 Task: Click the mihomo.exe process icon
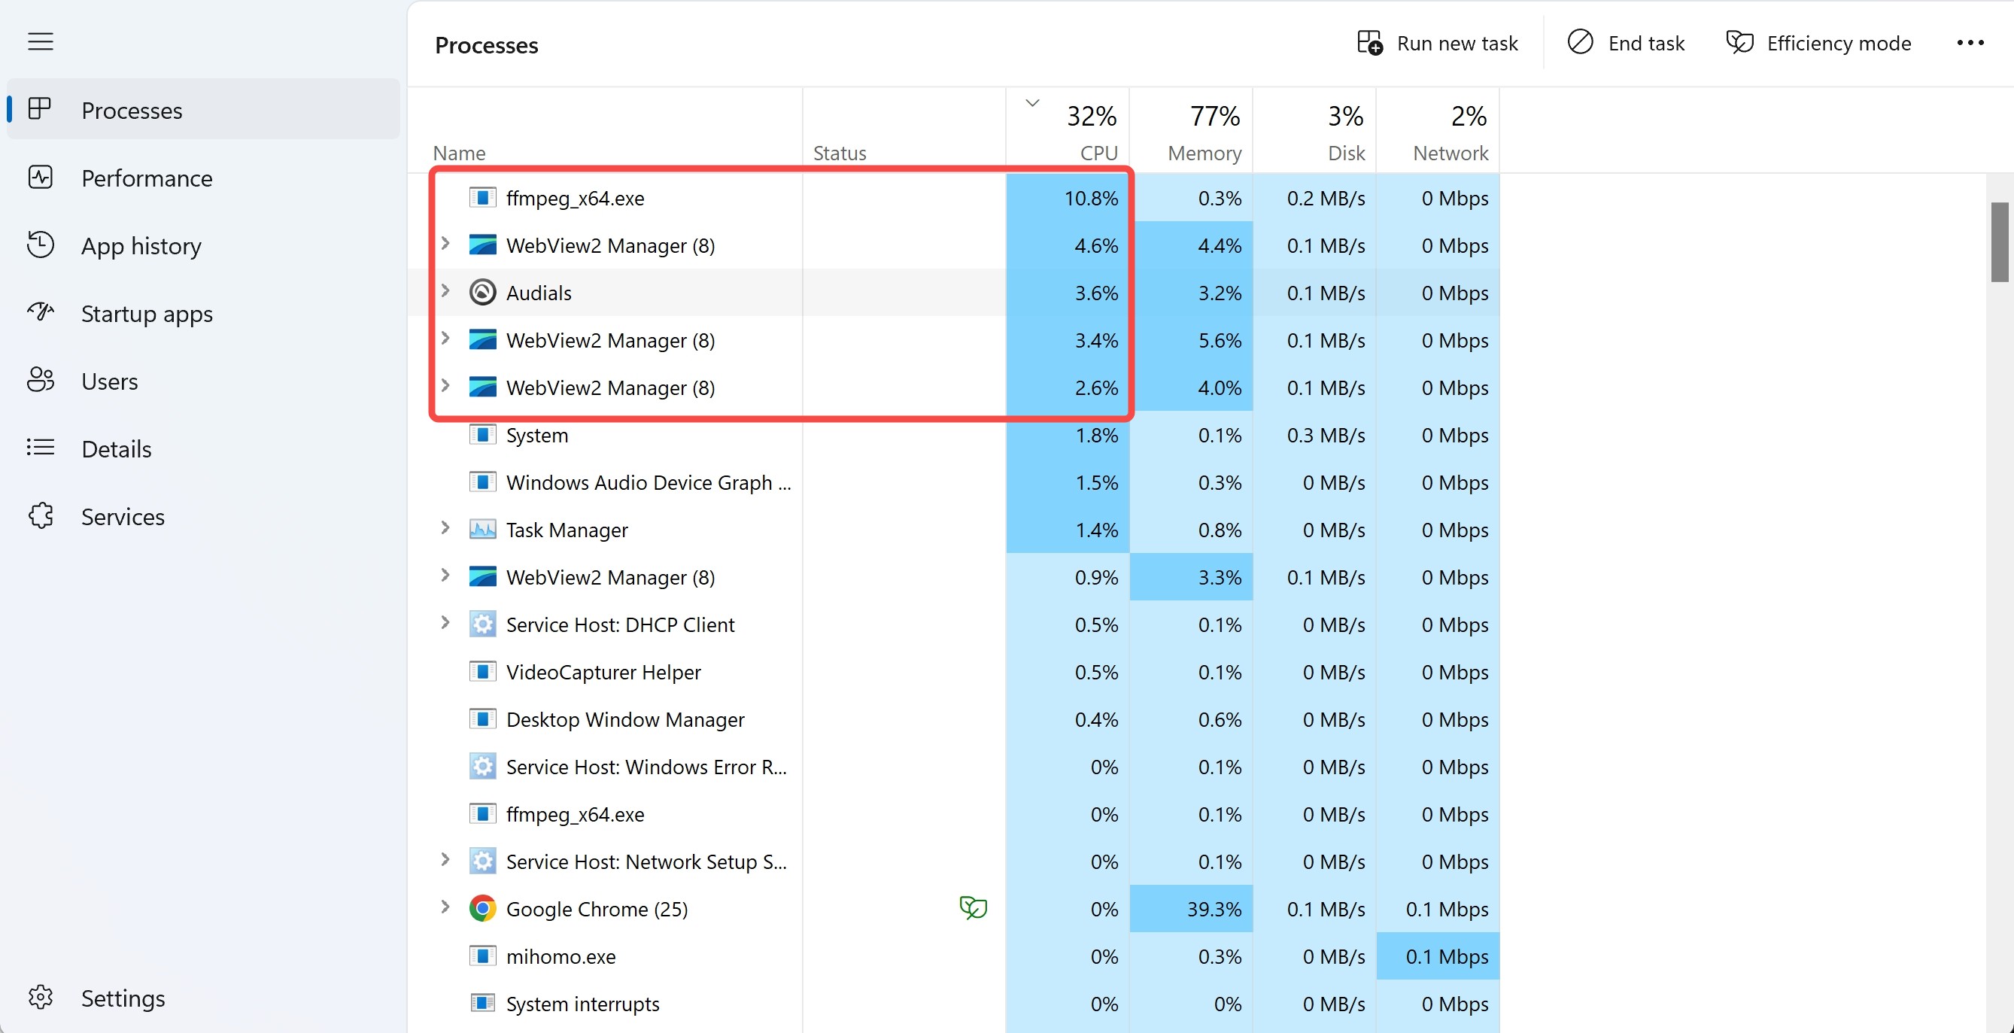pyautogui.click(x=482, y=956)
